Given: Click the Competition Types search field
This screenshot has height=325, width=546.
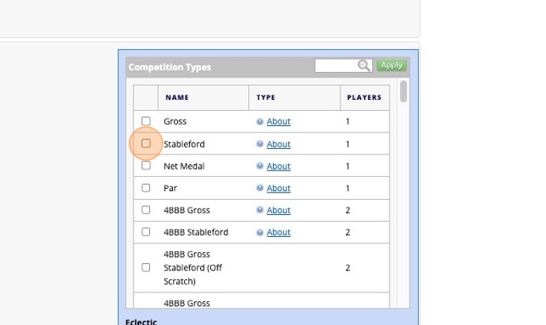Looking at the screenshot, I should tap(336, 66).
